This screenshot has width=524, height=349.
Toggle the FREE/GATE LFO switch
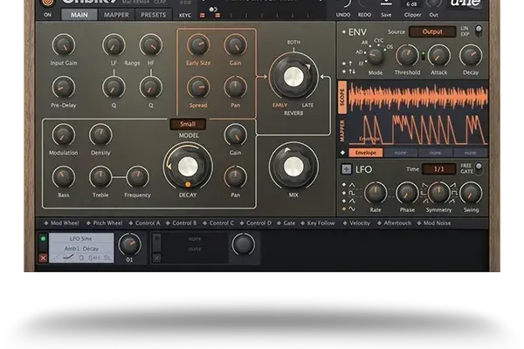478,168
